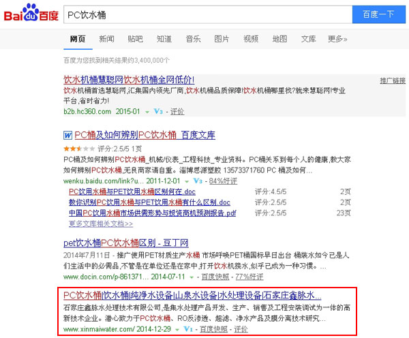Switch to the 文库 tab

308,39
